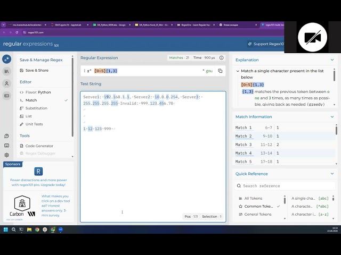Click browser reload button

17,32
